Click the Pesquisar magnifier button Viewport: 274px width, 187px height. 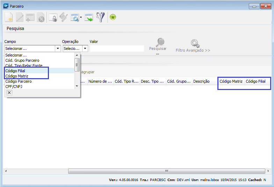point(158,45)
